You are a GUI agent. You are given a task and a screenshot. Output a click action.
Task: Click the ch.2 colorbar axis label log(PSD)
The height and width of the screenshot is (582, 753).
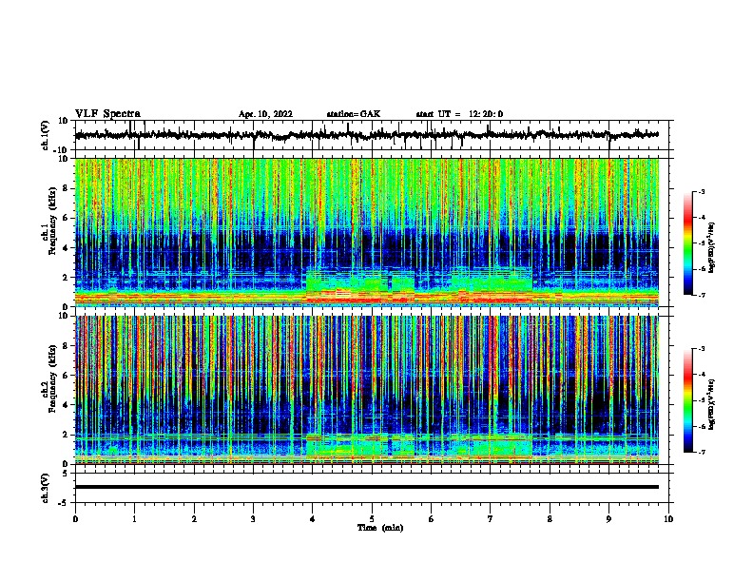(x=711, y=404)
